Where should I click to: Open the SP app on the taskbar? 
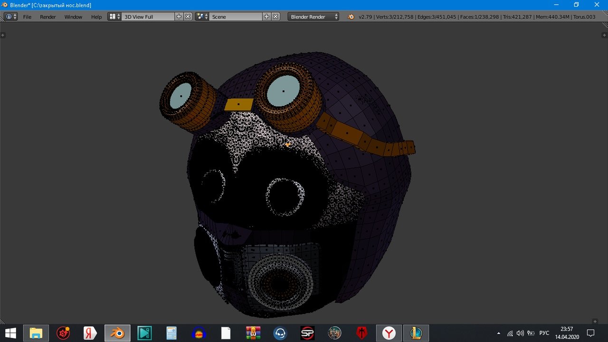point(307,333)
